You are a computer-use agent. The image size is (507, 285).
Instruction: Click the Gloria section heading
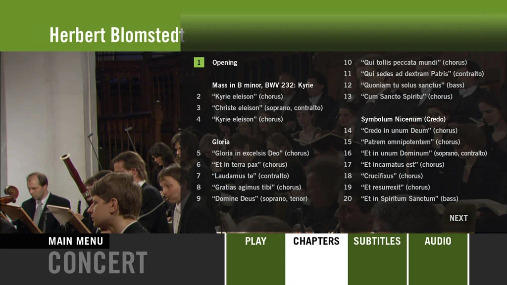tap(221, 142)
